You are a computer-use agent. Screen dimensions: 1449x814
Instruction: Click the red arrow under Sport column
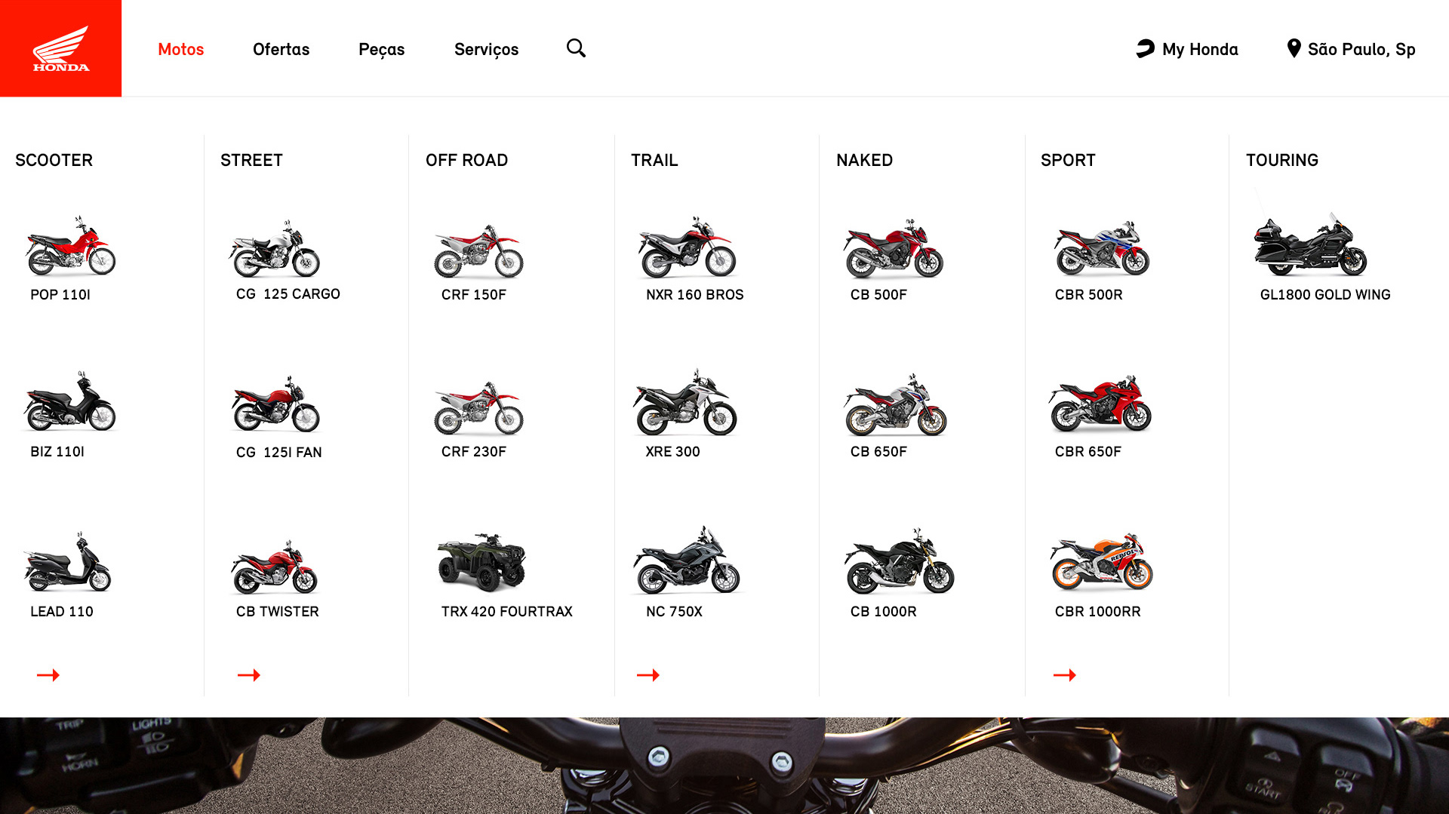(1065, 674)
